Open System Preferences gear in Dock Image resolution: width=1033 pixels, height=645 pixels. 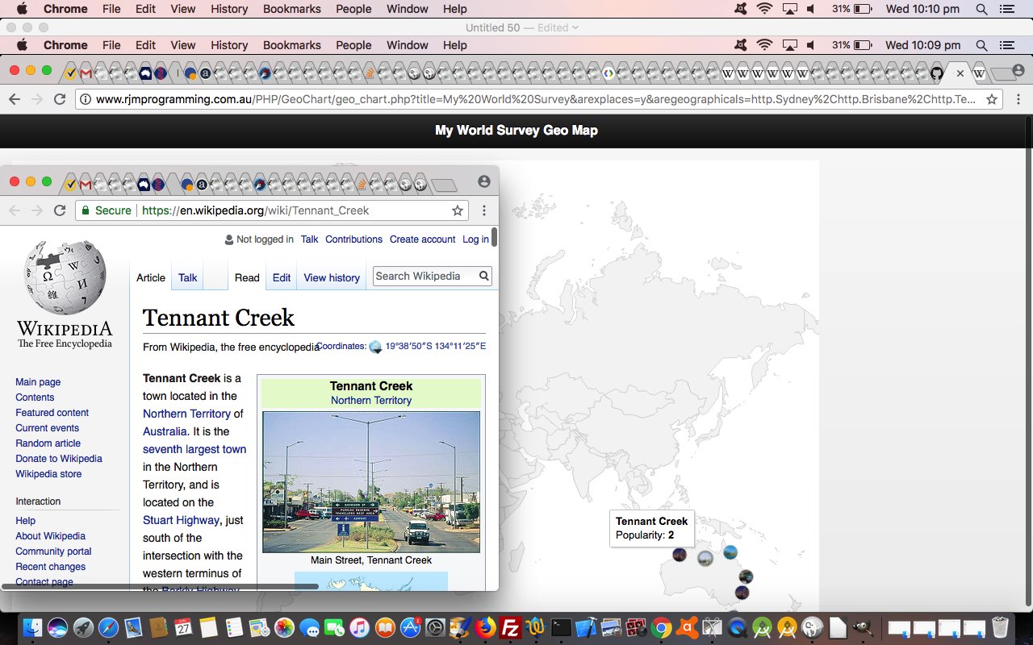click(435, 627)
